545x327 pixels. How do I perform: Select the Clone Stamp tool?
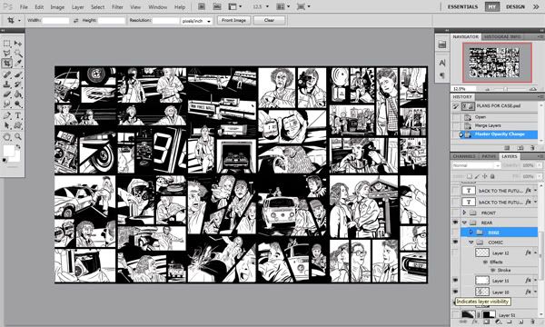coord(7,84)
